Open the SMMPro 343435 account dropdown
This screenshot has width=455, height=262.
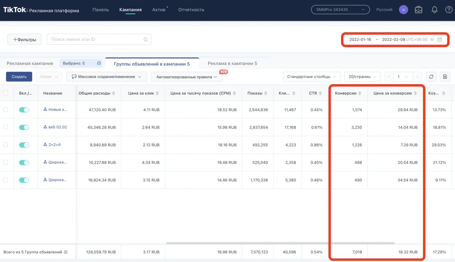pos(340,10)
